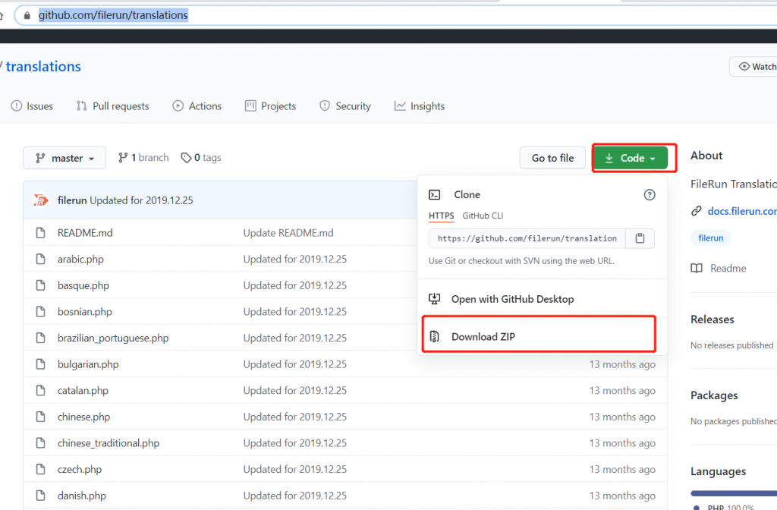Click the filerun topic tag
The height and width of the screenshot is (510, 777).
[710, 238]
